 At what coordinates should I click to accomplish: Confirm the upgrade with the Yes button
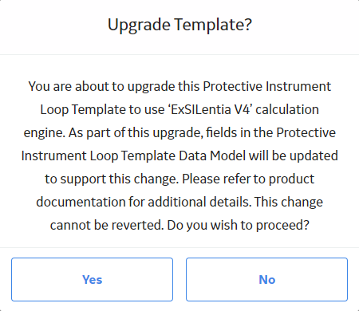pyautogui.click(x=92, y=279)
